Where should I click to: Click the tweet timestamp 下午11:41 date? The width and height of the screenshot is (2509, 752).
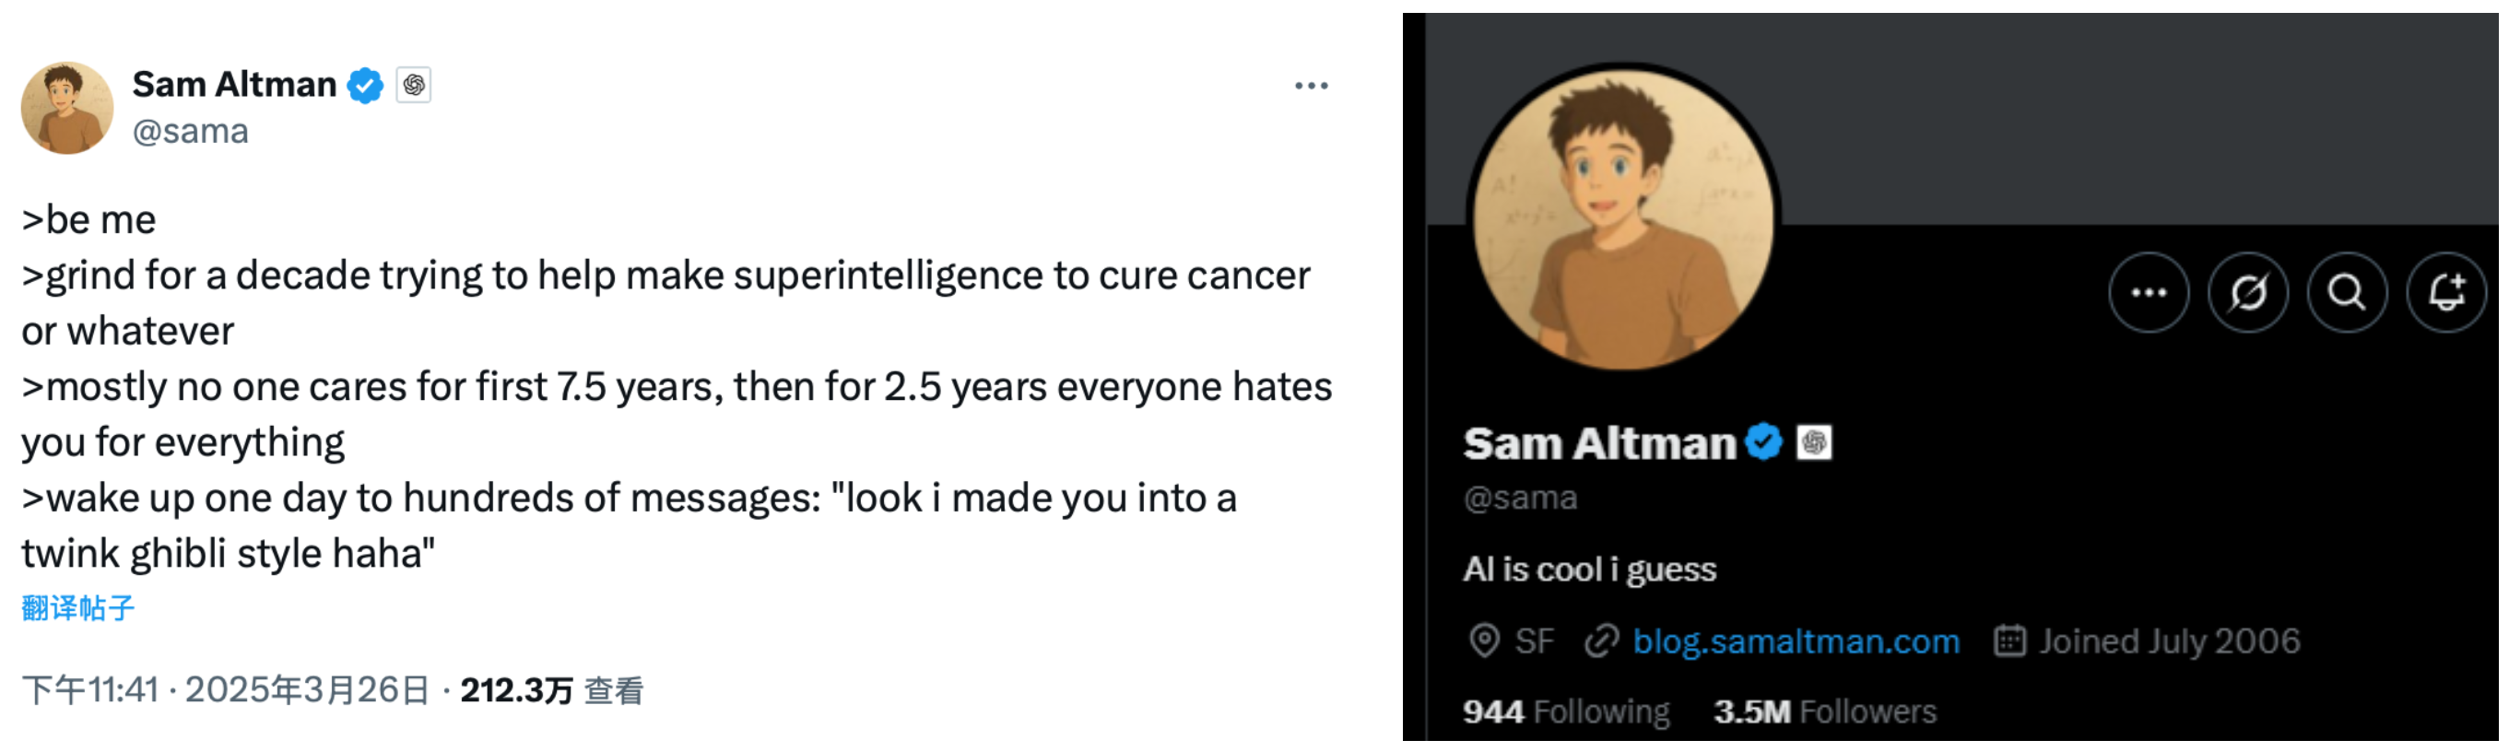226,690
